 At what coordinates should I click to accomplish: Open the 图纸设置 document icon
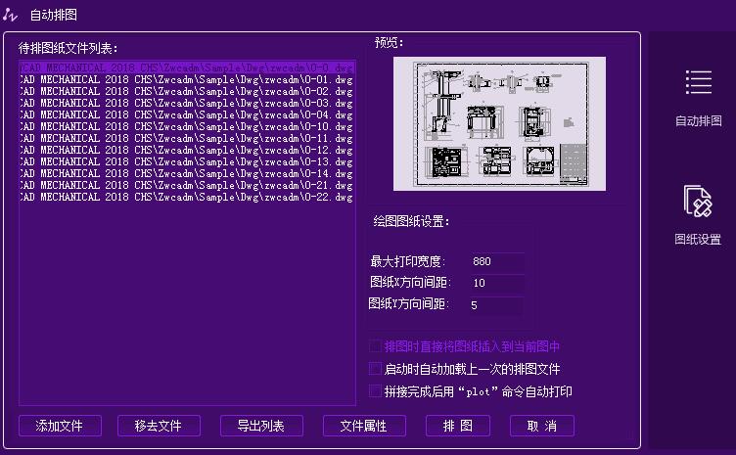[698, 202]
